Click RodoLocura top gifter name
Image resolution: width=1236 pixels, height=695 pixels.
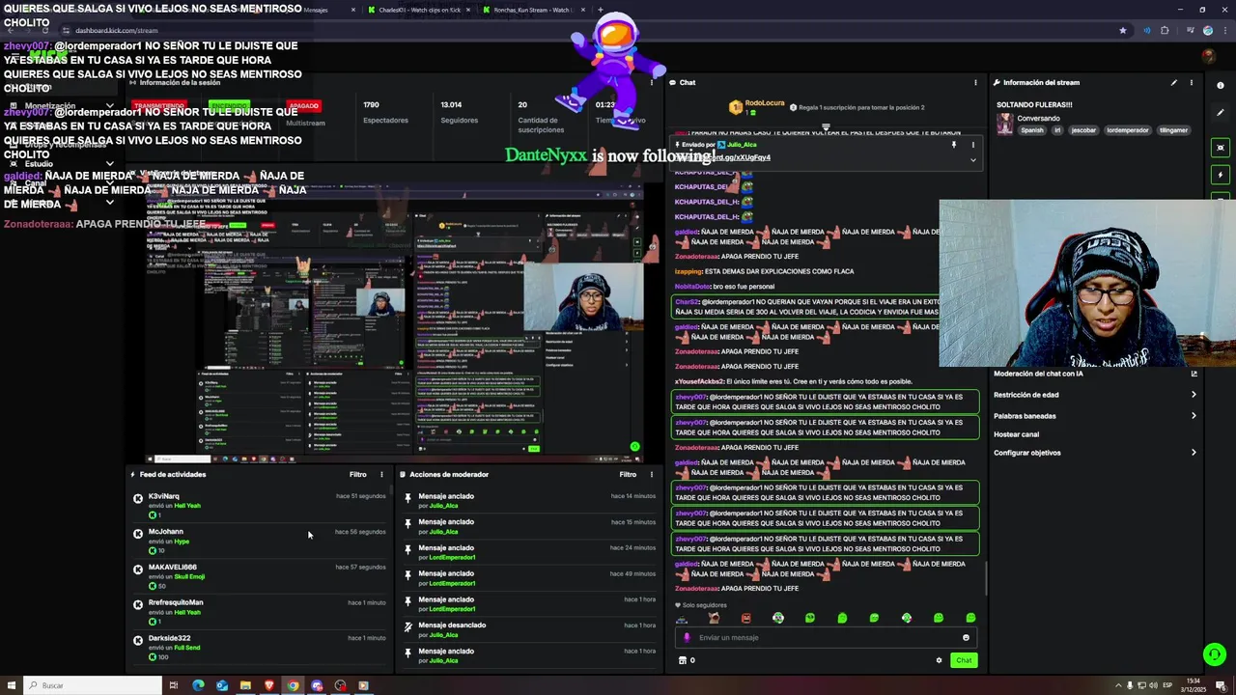click(765, 103)
